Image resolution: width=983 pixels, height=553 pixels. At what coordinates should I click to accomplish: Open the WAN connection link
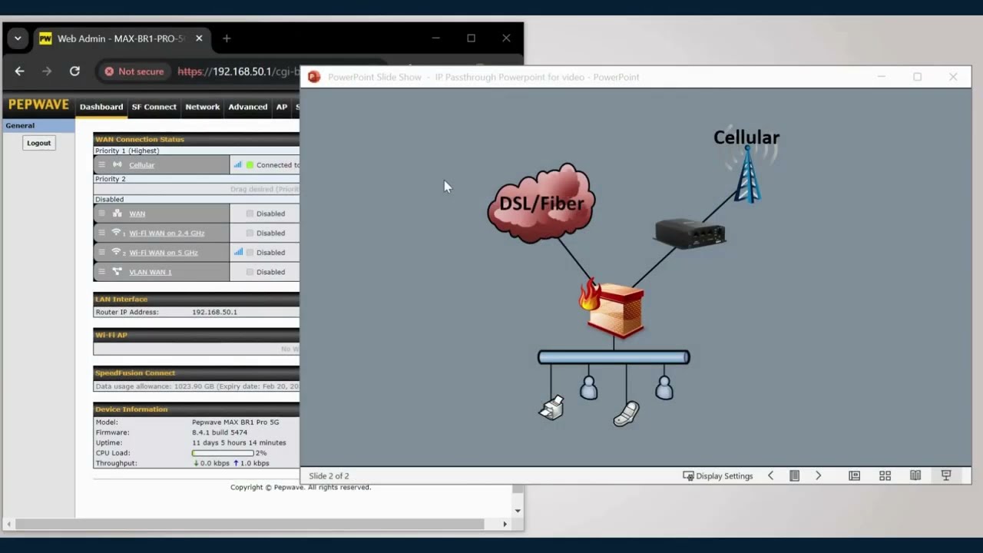point(137,214)
